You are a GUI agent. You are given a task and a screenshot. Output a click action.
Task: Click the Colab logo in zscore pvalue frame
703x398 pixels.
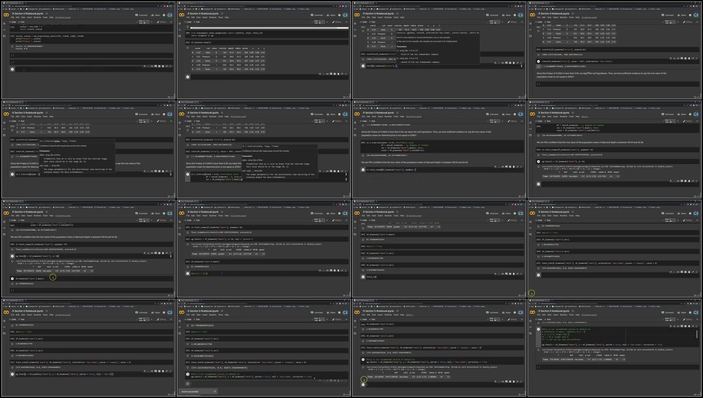[x=6, y=15]
